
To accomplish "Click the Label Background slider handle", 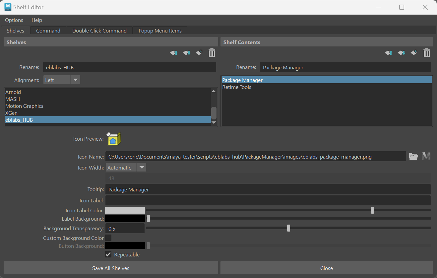I will pyautogui.click(x=148, y=219).
